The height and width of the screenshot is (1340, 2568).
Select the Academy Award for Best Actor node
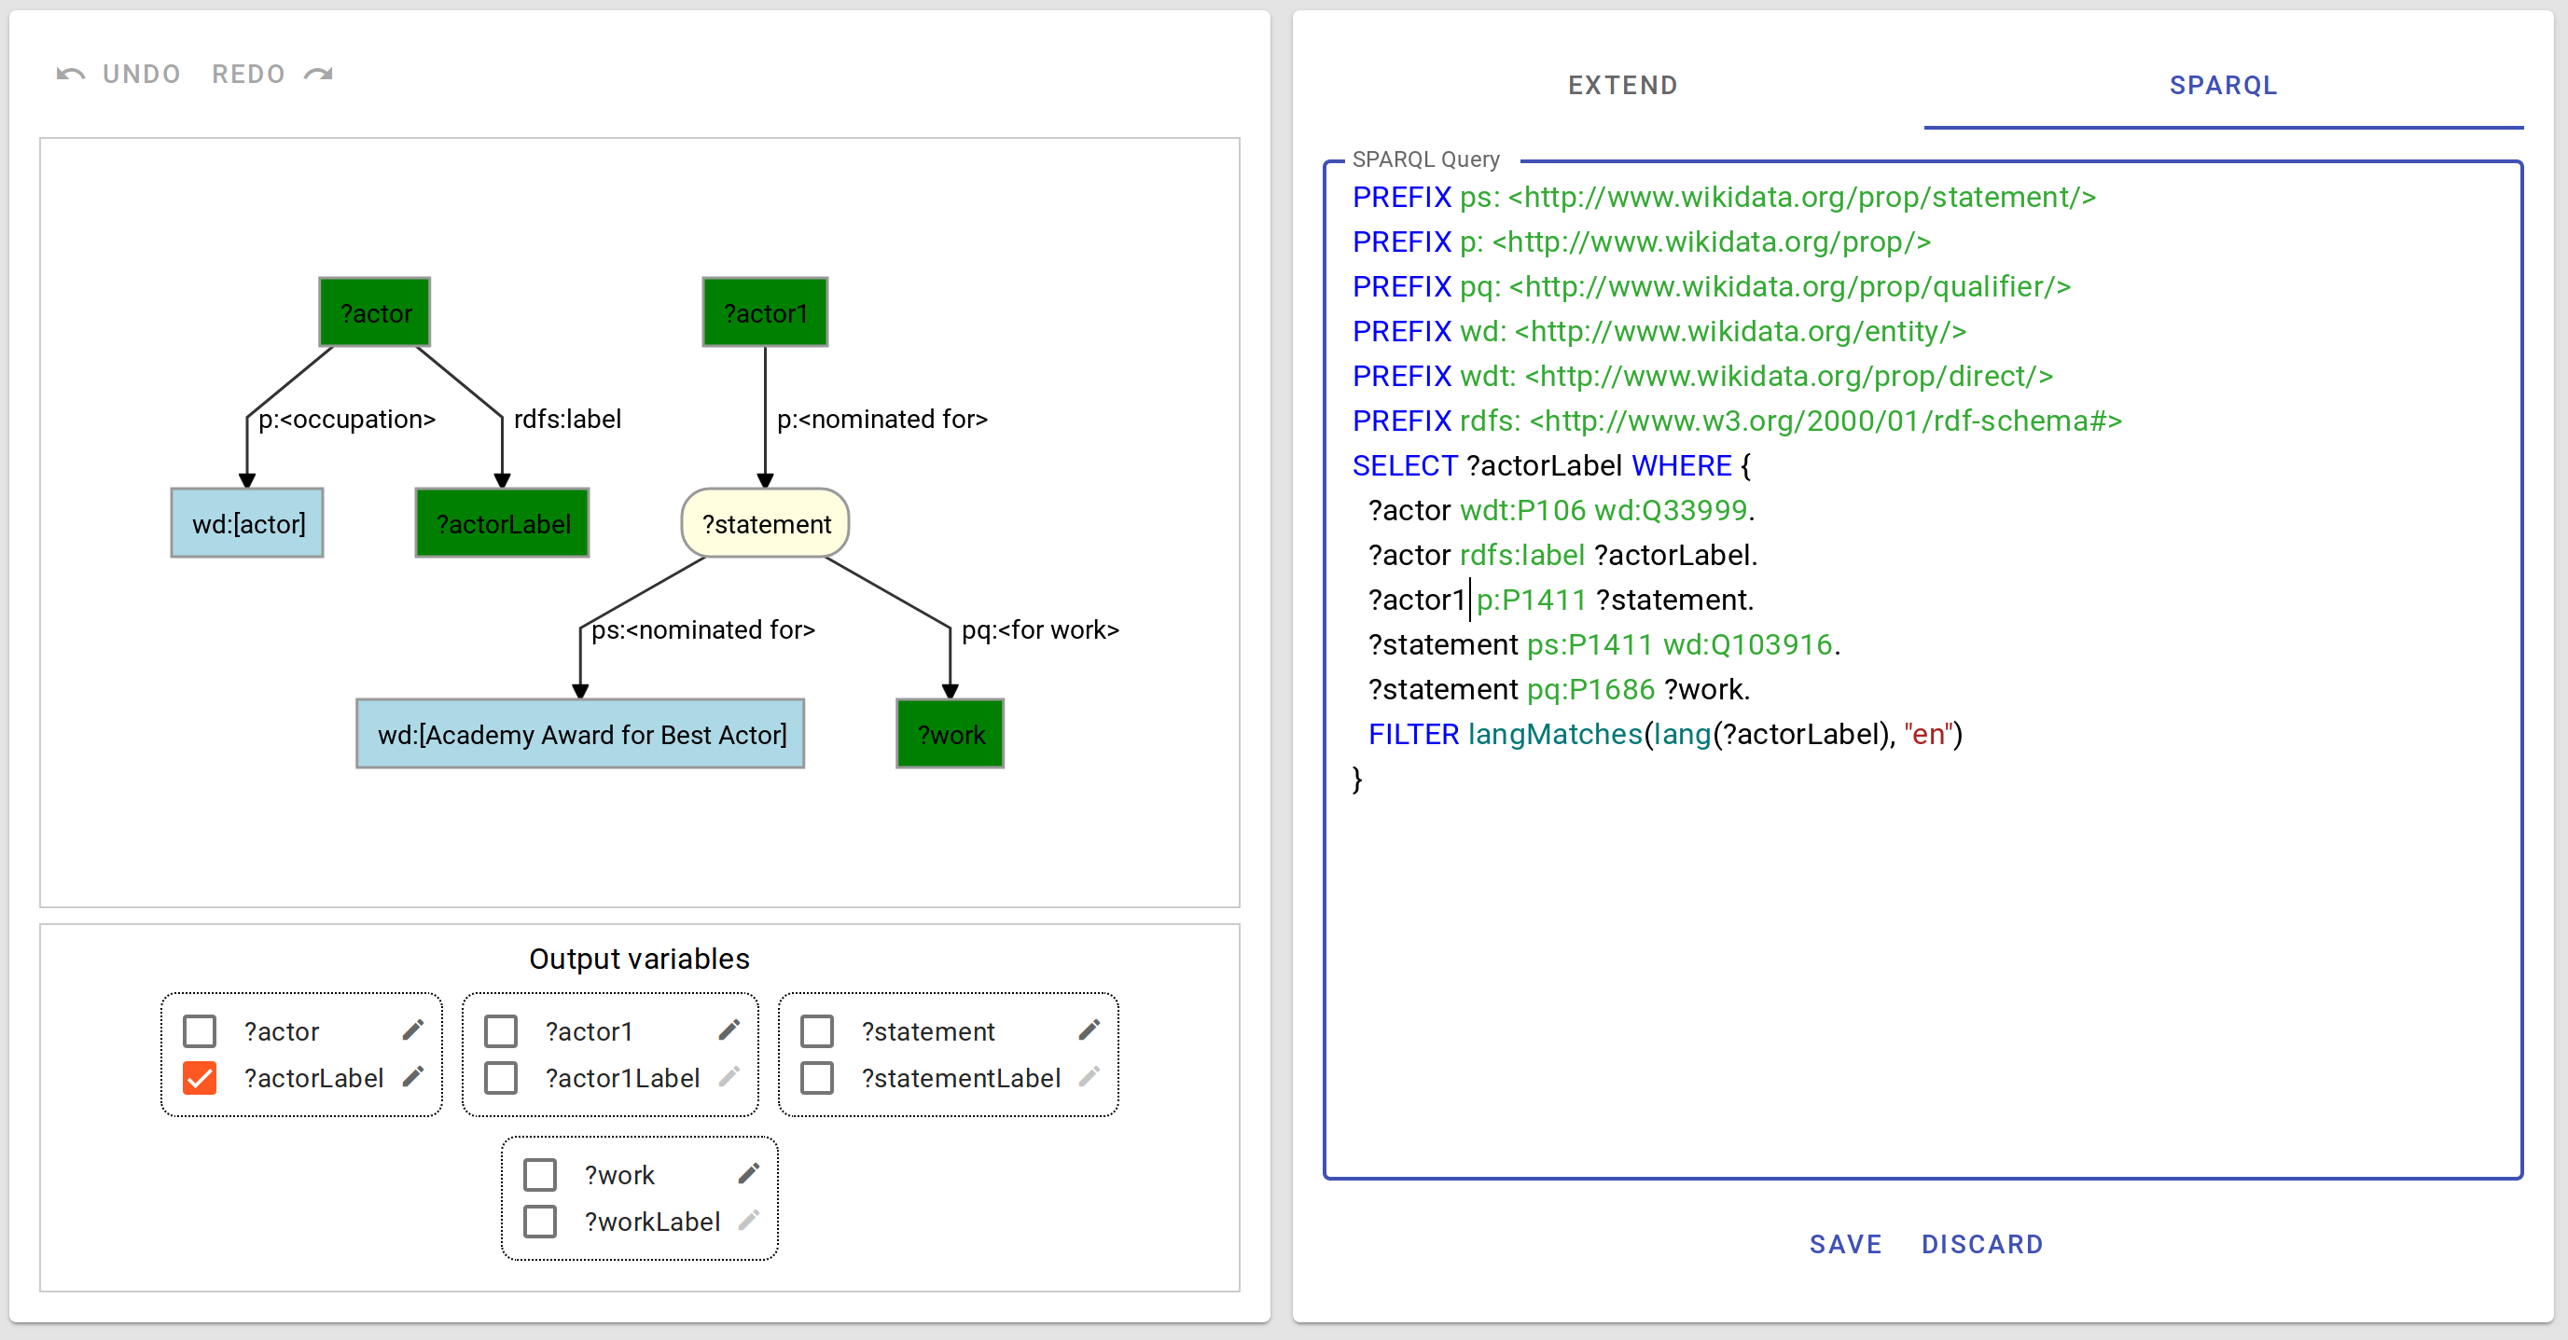click(x=580, y=734)
